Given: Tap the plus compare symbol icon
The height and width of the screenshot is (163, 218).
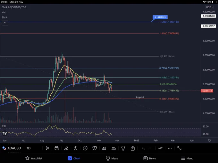Looking at the screenshot, I should point(85,148).
